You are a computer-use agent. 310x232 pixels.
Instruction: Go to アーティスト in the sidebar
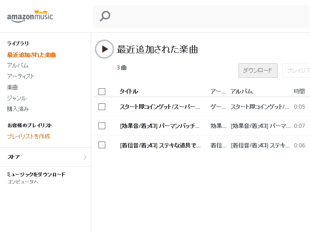tap(21, 76)
